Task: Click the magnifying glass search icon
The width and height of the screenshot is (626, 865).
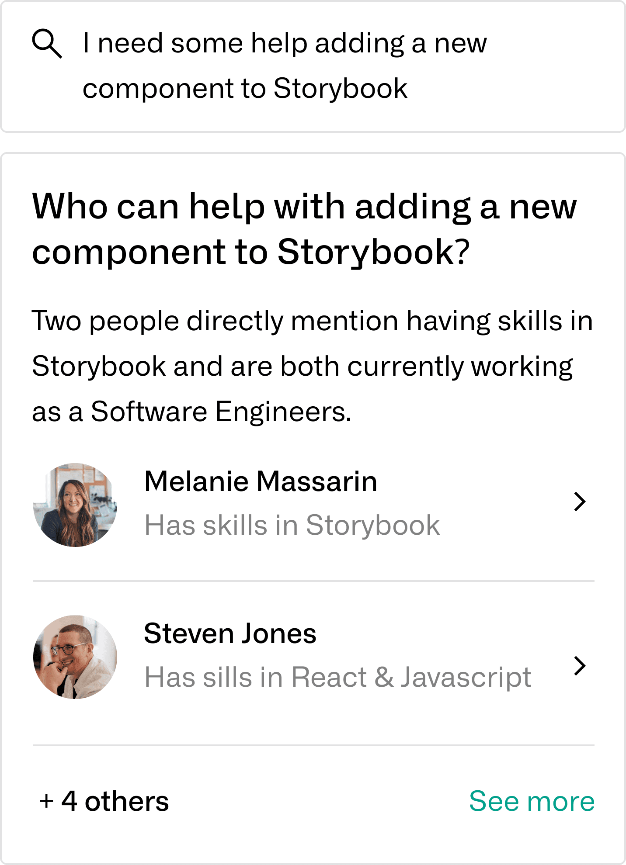Action: [x=47, y=44]
